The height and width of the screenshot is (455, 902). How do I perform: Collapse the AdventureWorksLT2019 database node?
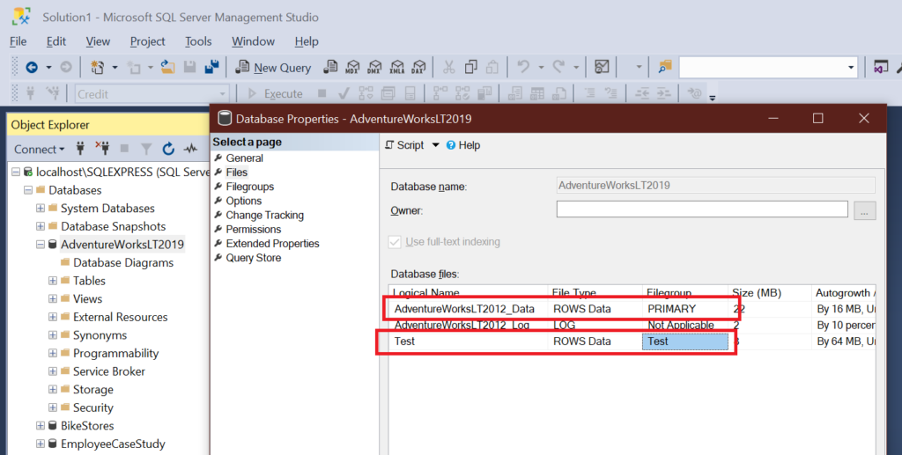click(41, 245)
